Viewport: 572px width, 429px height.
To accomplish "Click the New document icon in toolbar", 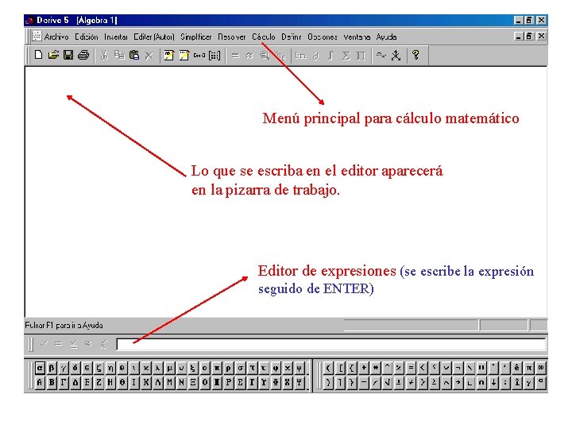I will click(38, 55).
